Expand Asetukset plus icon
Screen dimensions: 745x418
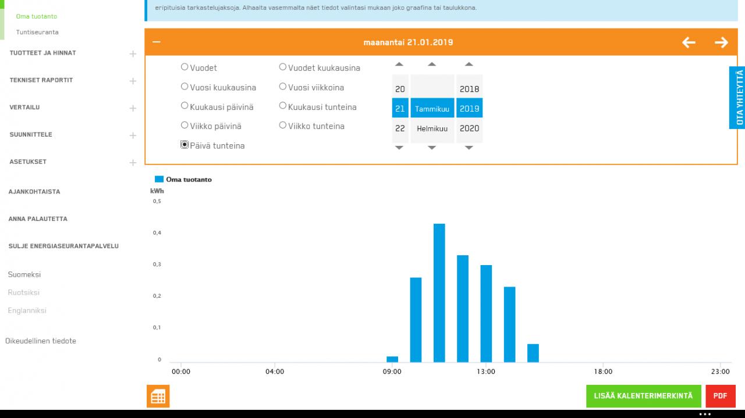pos(133,163)
